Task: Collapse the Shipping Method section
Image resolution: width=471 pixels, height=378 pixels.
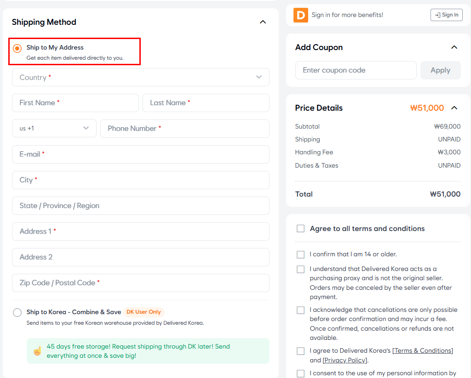Action: coord(263,22)
